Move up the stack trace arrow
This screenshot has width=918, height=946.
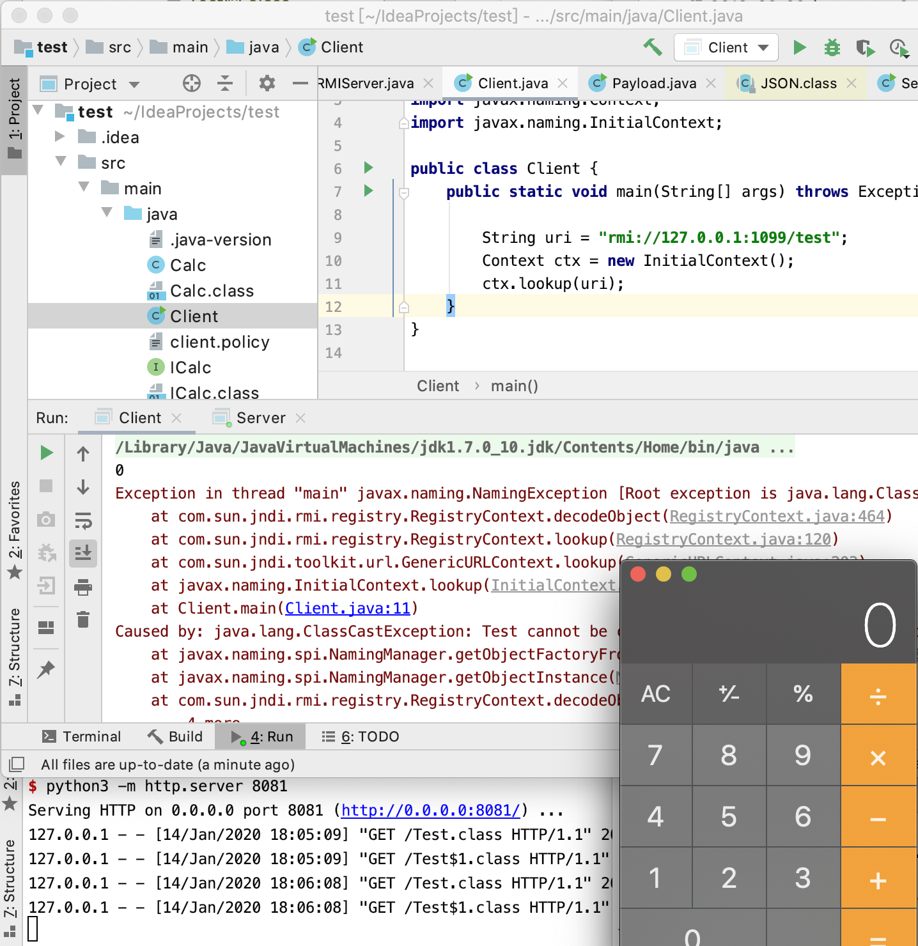pyautogui.click(x=83, y=454)
